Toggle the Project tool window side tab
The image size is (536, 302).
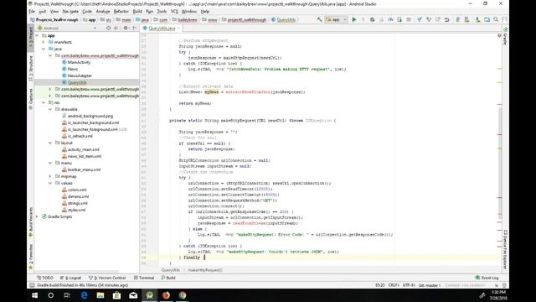point(31,37)
